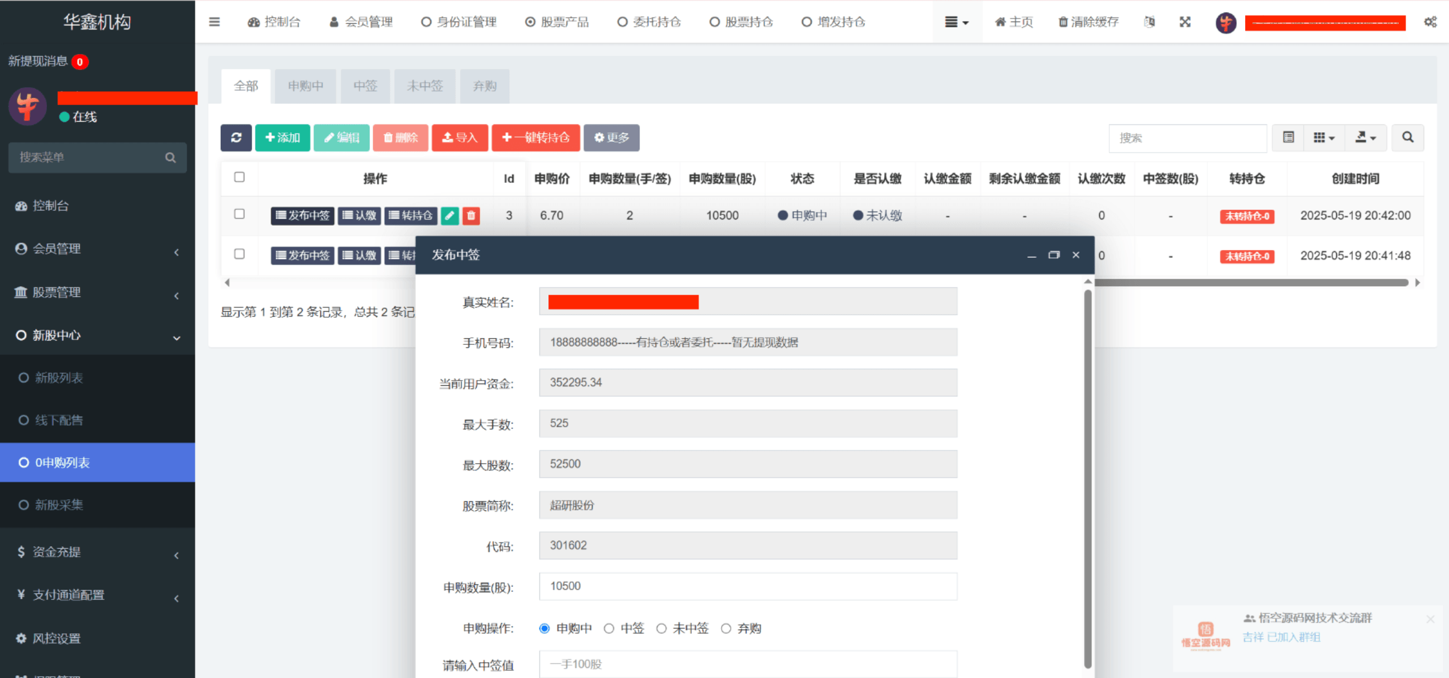Click the refresh table icon

tap(236, 137)
